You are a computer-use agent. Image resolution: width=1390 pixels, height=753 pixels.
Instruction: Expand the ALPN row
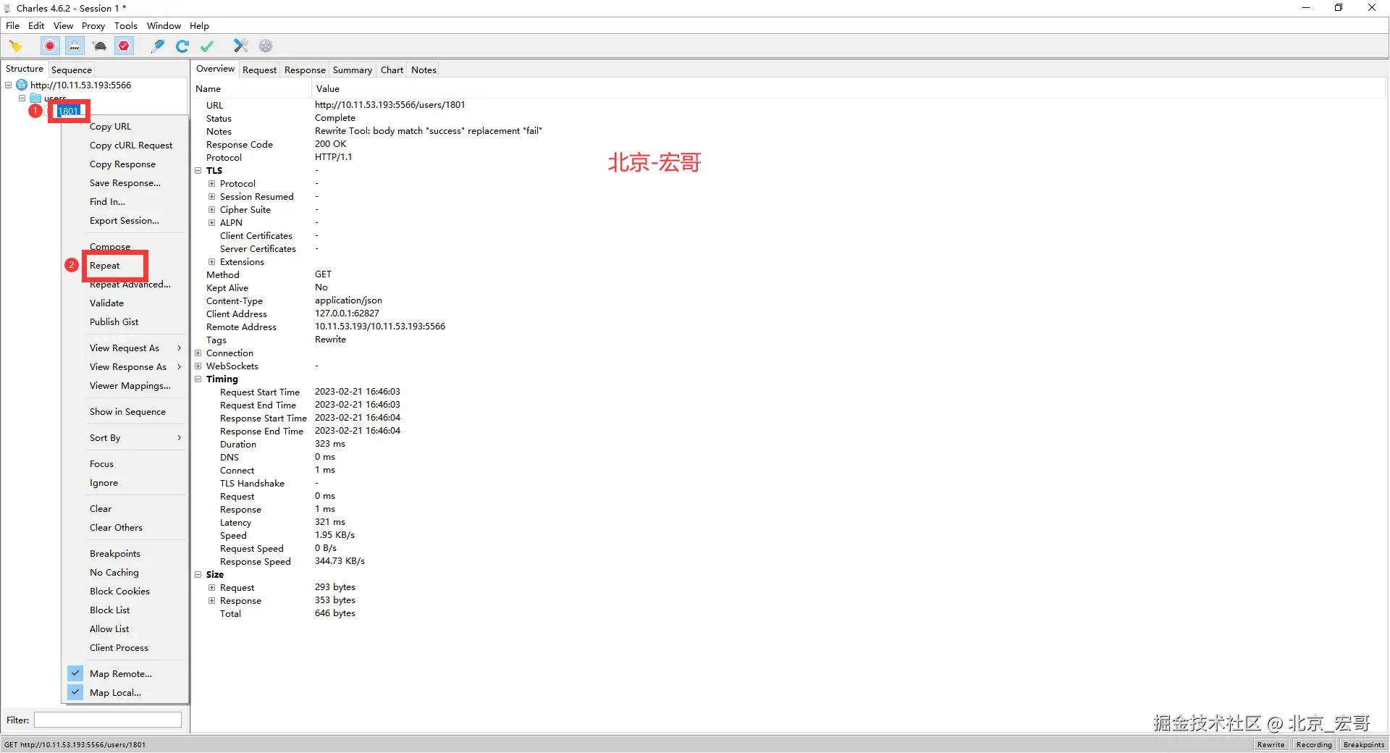click(x=212, y=223)
